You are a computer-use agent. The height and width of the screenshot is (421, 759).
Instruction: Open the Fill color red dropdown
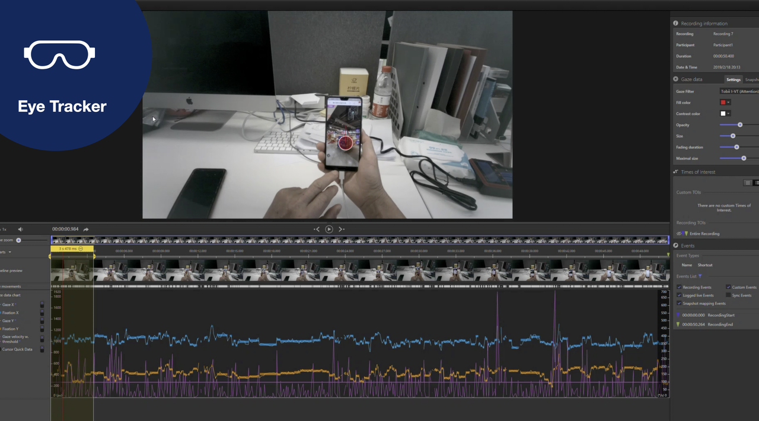click(725, 102)
